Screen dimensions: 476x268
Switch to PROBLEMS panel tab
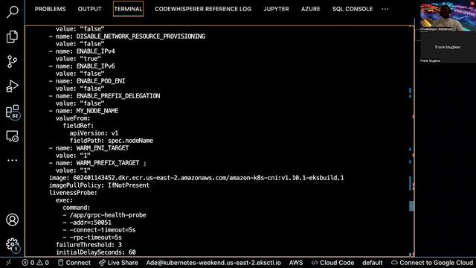(50, 9)
